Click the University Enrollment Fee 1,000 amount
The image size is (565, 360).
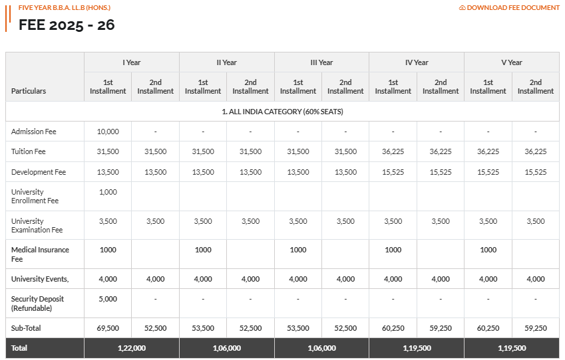coord(108,192)
